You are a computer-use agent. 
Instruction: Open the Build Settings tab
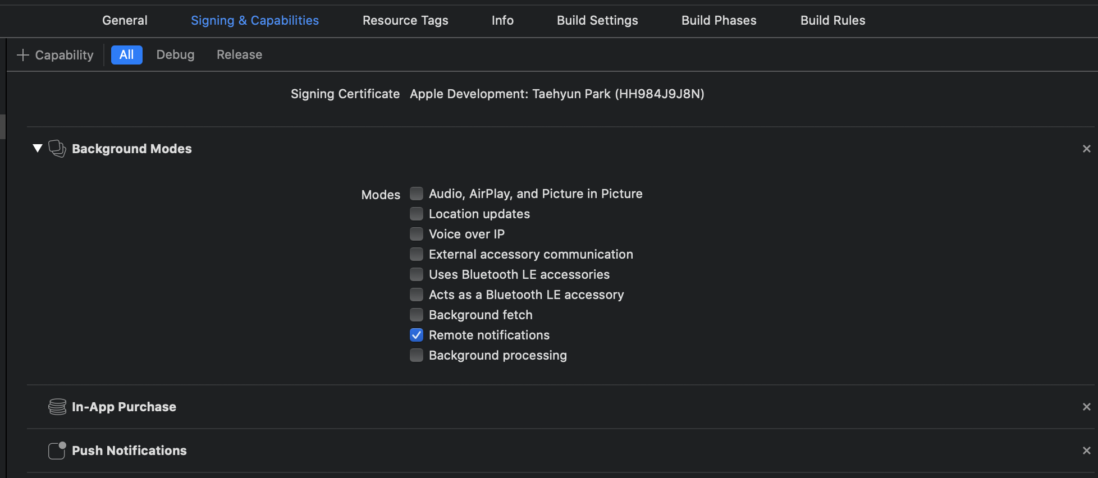pyautogui.click(x=597, y=21)
